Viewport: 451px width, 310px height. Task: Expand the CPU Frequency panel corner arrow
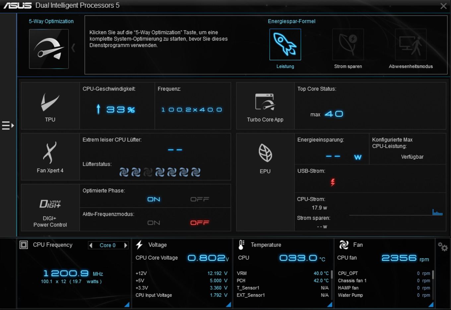127,304
